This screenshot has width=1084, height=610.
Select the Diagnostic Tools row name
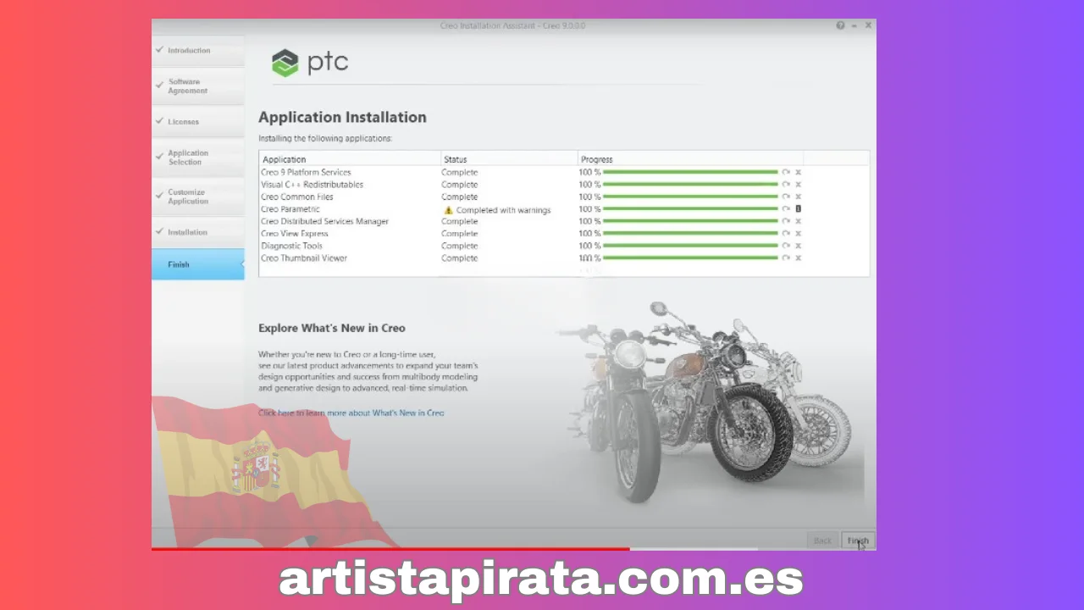291,246
